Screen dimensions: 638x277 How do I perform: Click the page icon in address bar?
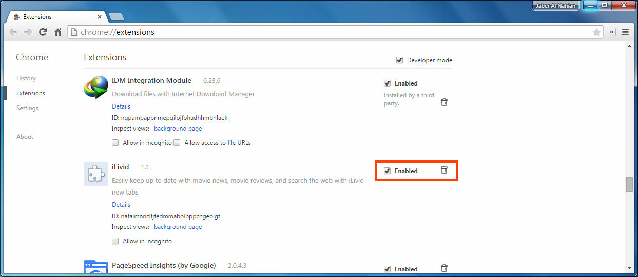74,32
